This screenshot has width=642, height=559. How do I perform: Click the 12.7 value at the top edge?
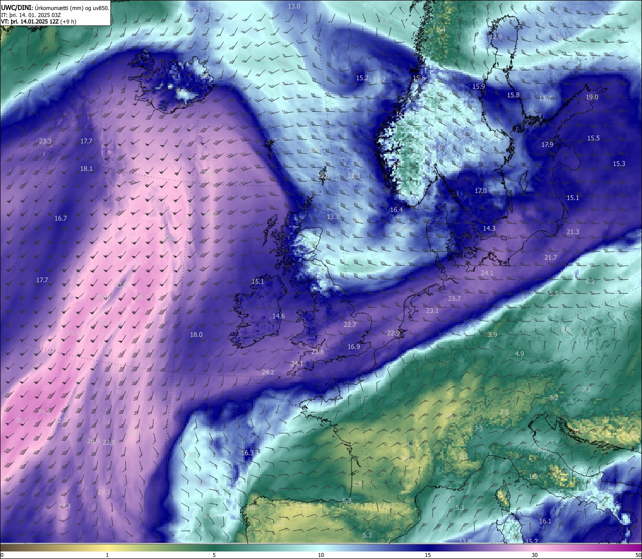point(200,11)
